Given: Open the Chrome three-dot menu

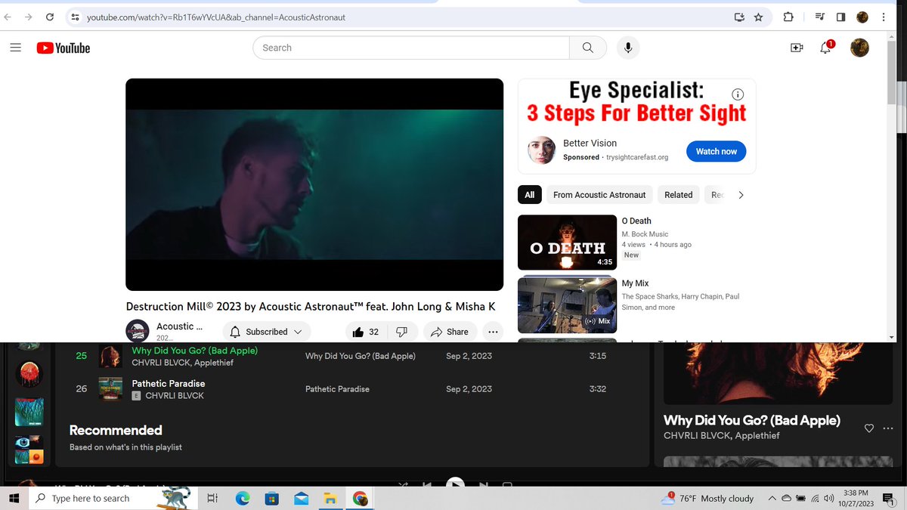Looking at the screenshot, I should [884, 17].
